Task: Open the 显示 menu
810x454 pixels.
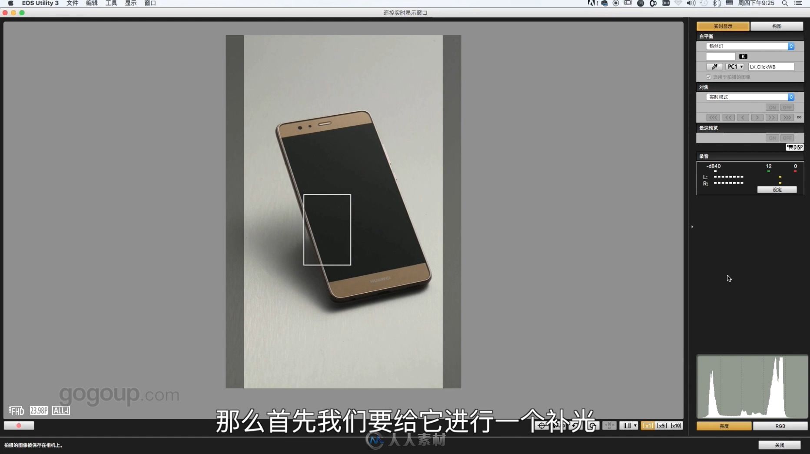Action: 131,3
